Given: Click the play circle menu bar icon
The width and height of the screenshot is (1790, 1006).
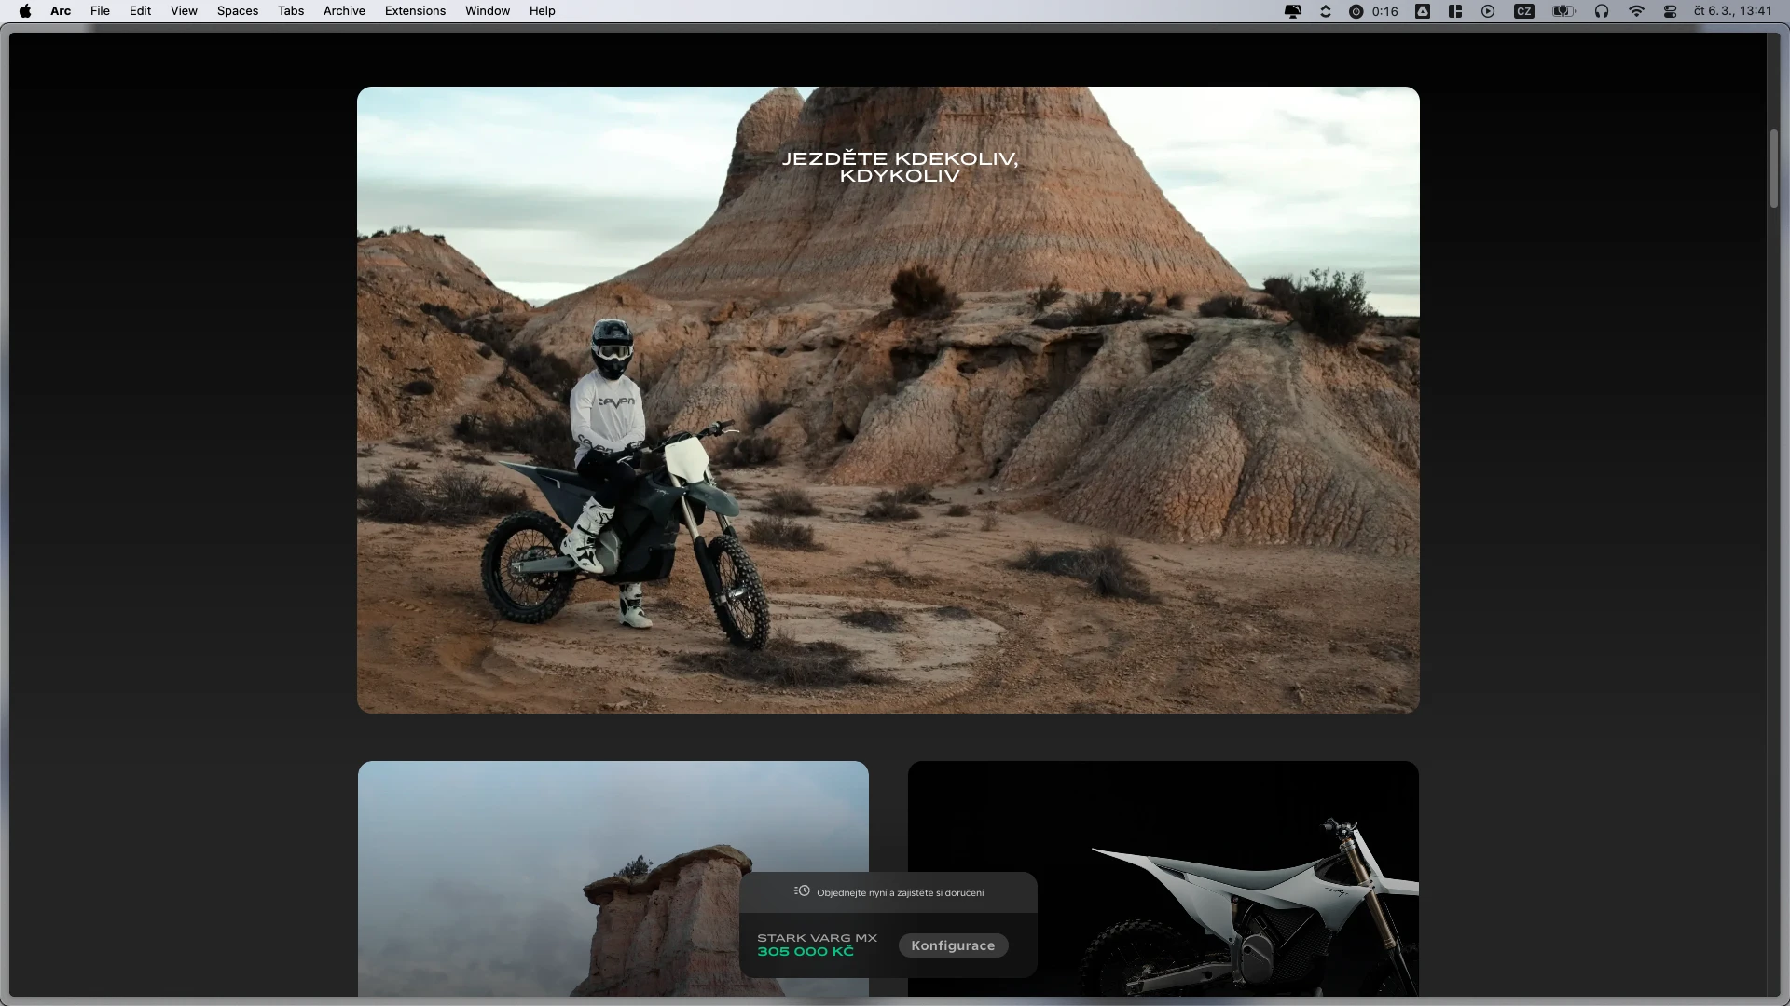Looking at the screenshot, I should (x=1488, y=11).
